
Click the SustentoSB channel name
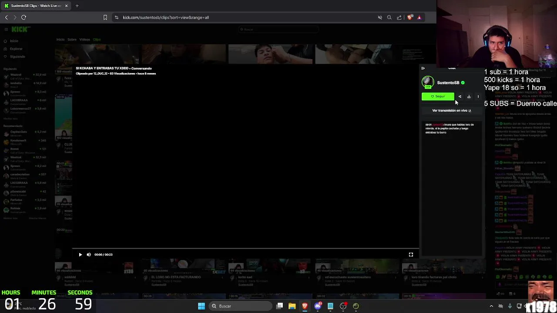coord(448,83)
